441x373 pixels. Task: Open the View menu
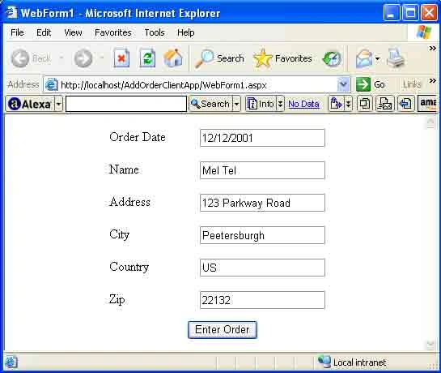[73, 32]
